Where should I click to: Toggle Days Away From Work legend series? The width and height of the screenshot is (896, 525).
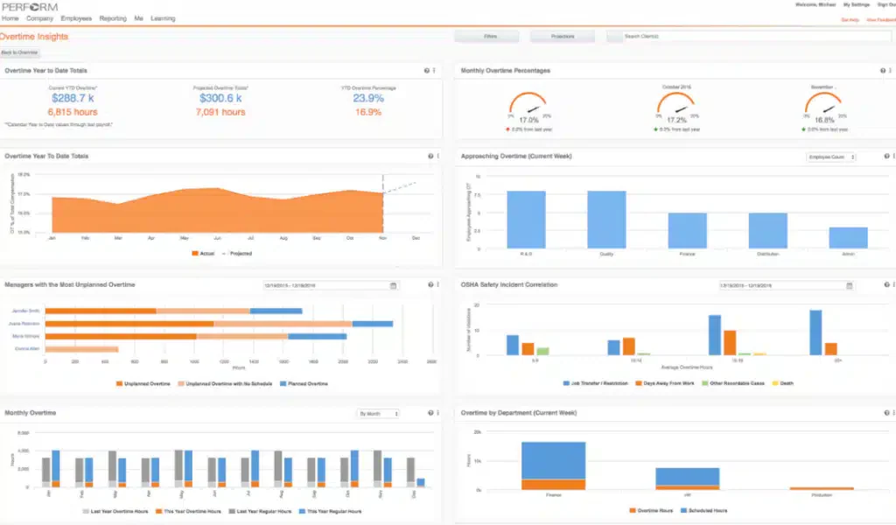(x=665, y=383)
